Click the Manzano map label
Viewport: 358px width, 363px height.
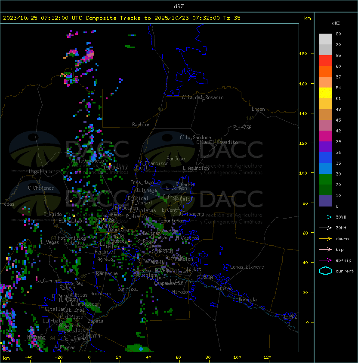coord(36,337)
